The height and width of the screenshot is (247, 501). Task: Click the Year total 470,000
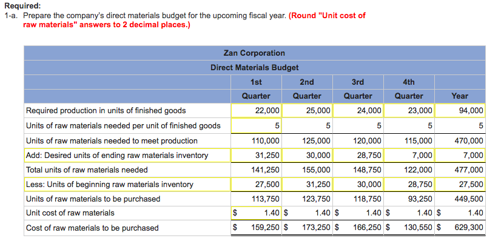click(469, 140)
